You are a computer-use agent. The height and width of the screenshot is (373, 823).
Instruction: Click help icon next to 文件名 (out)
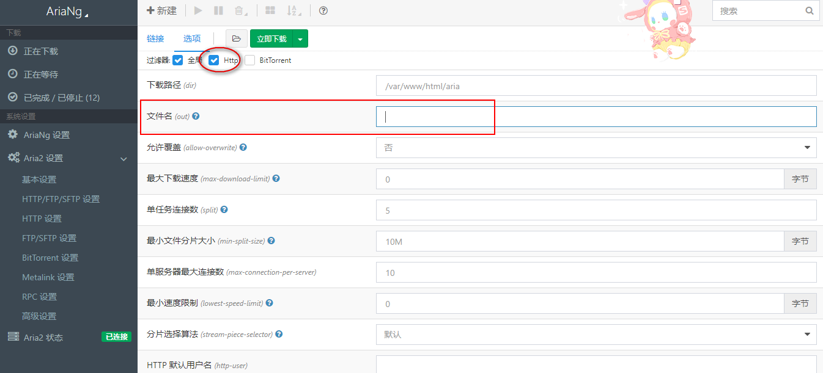tap(196, 116)
